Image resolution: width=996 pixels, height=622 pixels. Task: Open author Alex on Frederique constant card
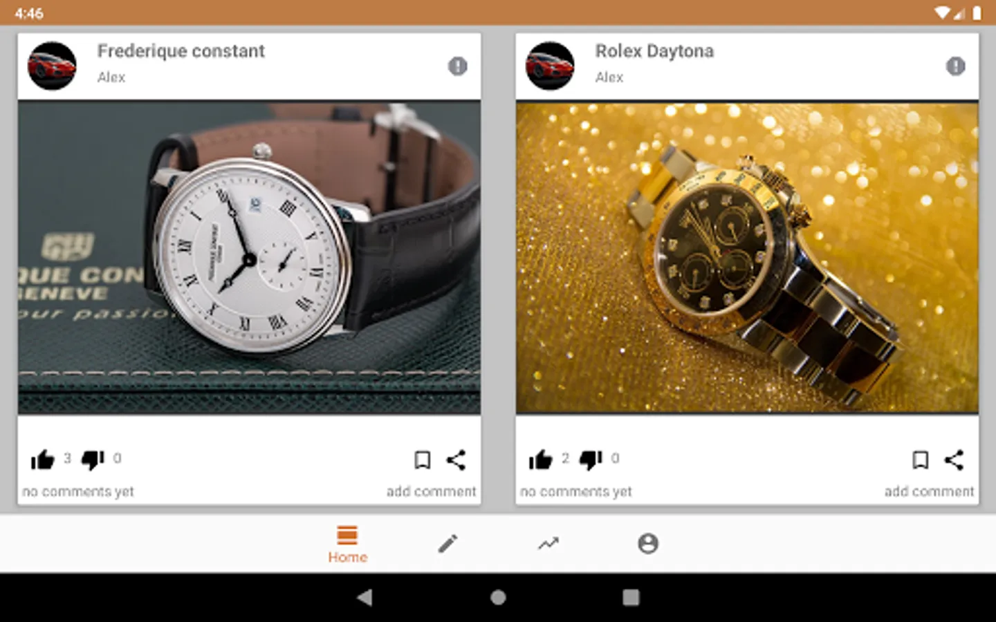click(x=111, y=77)
